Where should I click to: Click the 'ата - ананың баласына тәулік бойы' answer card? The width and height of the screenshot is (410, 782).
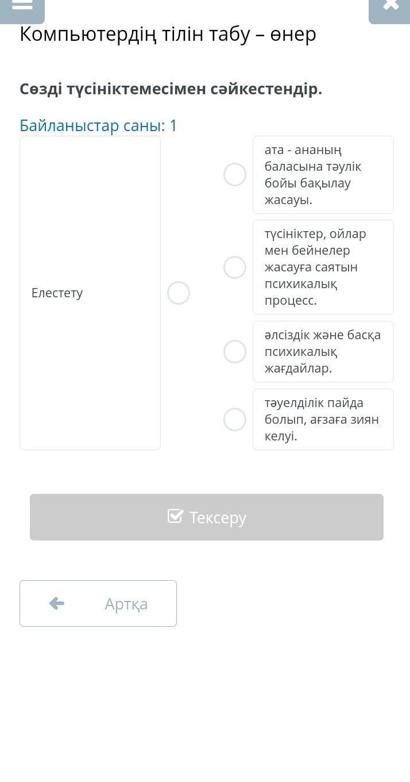[323, 175]
